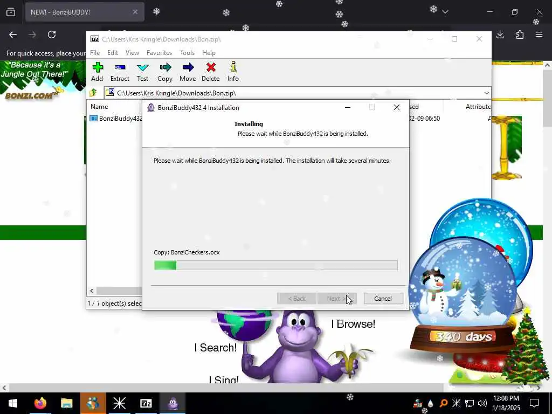The height and width of the screenshot is (414, 552).
Task: Click the magnifier tray icon
Action: pos(444,403)
